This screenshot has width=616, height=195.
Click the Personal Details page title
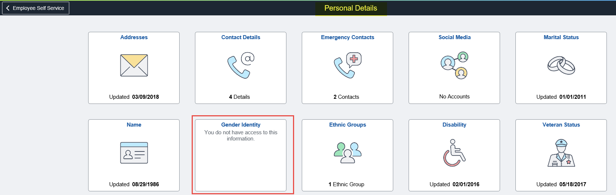(350, 8)
